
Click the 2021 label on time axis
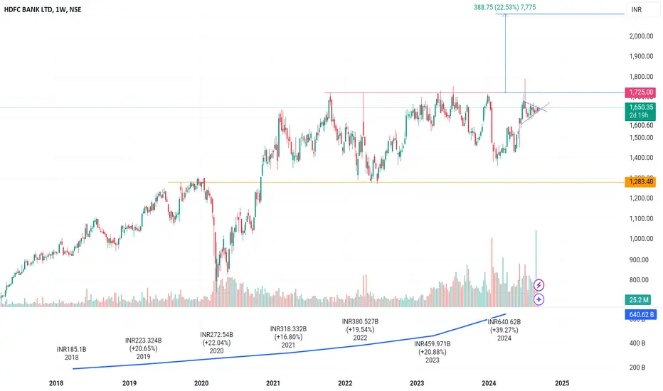(273, 383)
